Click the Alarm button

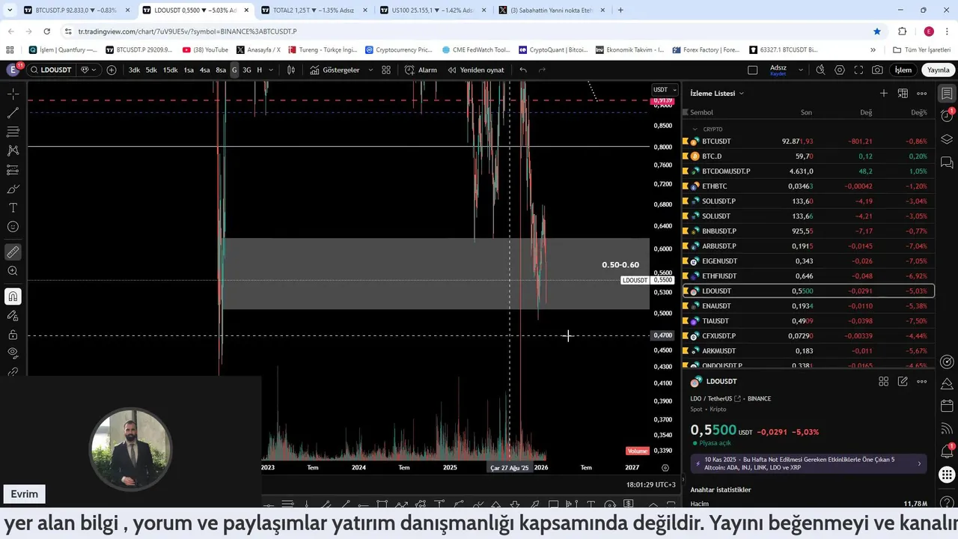pyautogui.click(x=421, y=70)
